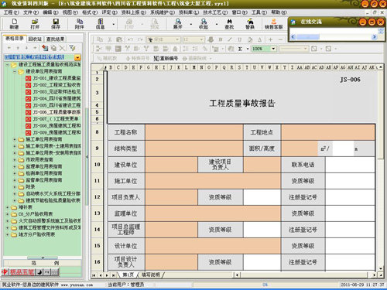The height and width of the screenshot is (290, 387).
Task: Click the 替换 (Replace) toolbar icon
Action: [250, 24]
